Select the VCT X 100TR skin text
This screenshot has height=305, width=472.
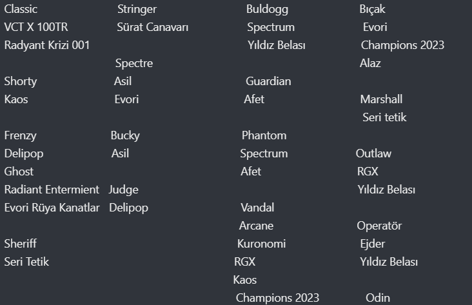tap(36, 27)
